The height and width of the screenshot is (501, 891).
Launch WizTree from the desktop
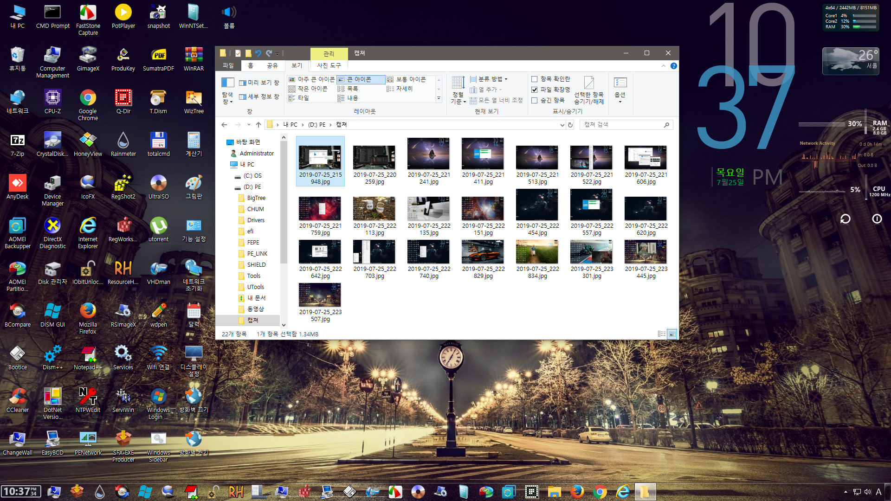194,102
